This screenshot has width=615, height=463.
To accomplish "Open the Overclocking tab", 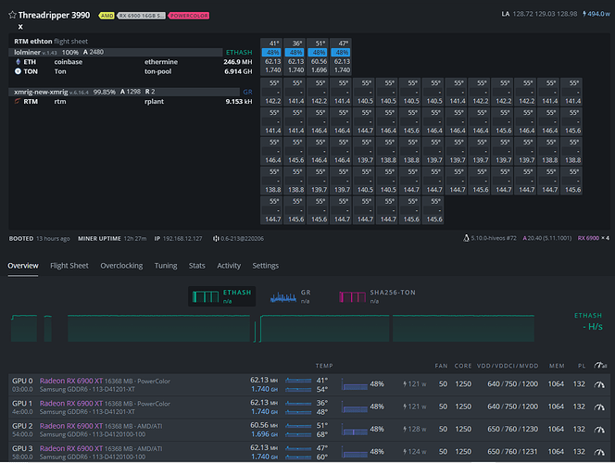I will [x=121, y=266].
